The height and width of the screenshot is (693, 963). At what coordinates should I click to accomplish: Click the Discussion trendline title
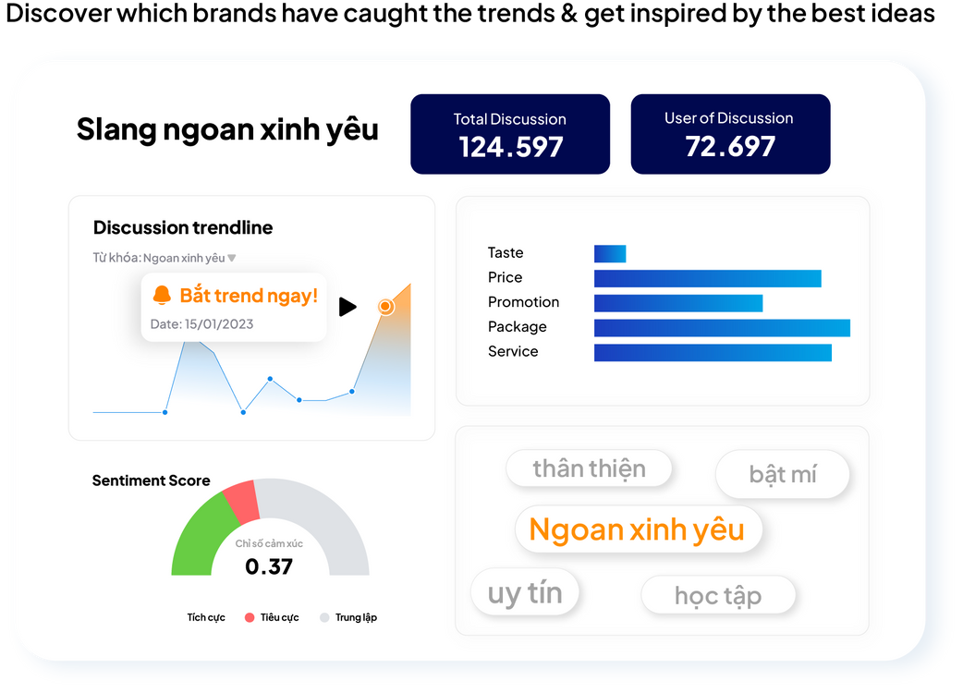(182, 227)
